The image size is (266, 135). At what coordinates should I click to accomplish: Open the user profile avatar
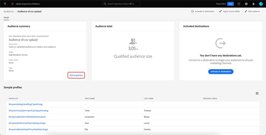tap(261, 4)
